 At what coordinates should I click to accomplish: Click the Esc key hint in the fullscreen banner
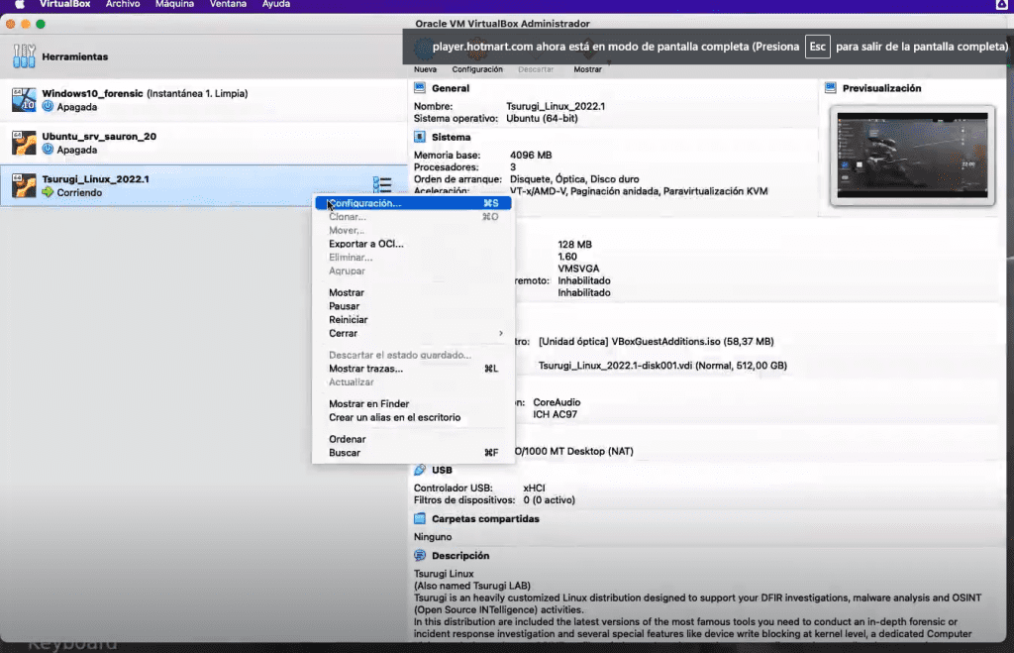(x=817, y=47)
